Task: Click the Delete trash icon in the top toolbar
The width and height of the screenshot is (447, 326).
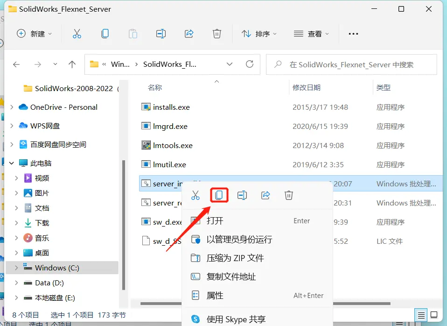Action: point(217,34)
